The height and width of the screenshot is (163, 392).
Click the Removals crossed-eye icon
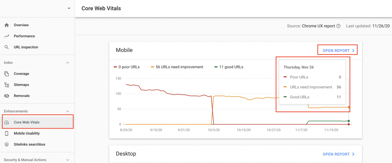[x=7, y=96]
